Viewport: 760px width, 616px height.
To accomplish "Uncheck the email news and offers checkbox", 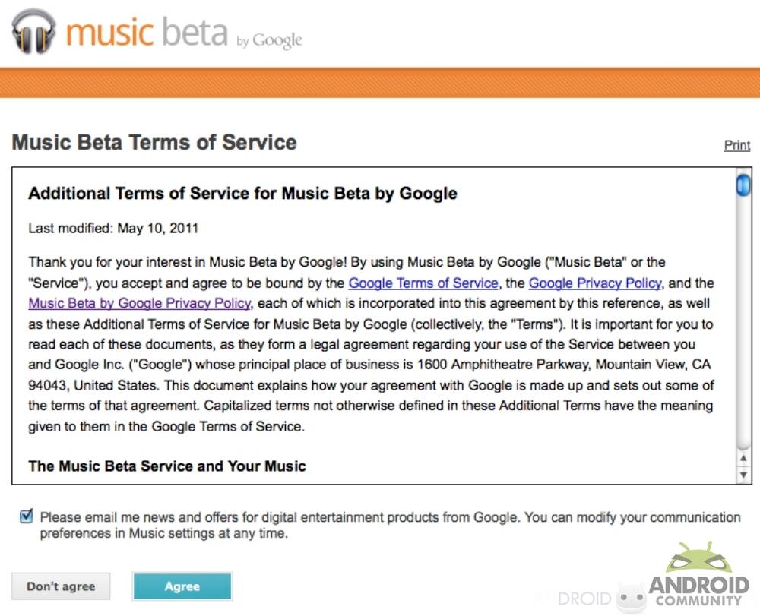I will [27, 517].
